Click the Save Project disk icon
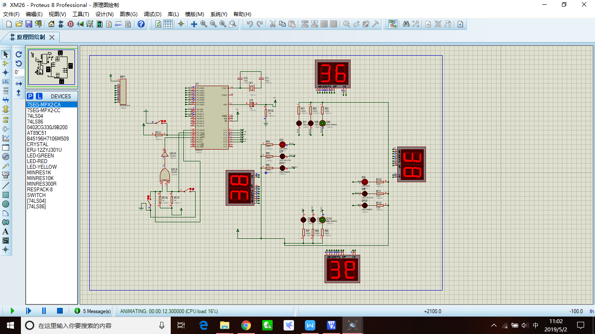This screenshot has height=334, width=595. point(28,24)
